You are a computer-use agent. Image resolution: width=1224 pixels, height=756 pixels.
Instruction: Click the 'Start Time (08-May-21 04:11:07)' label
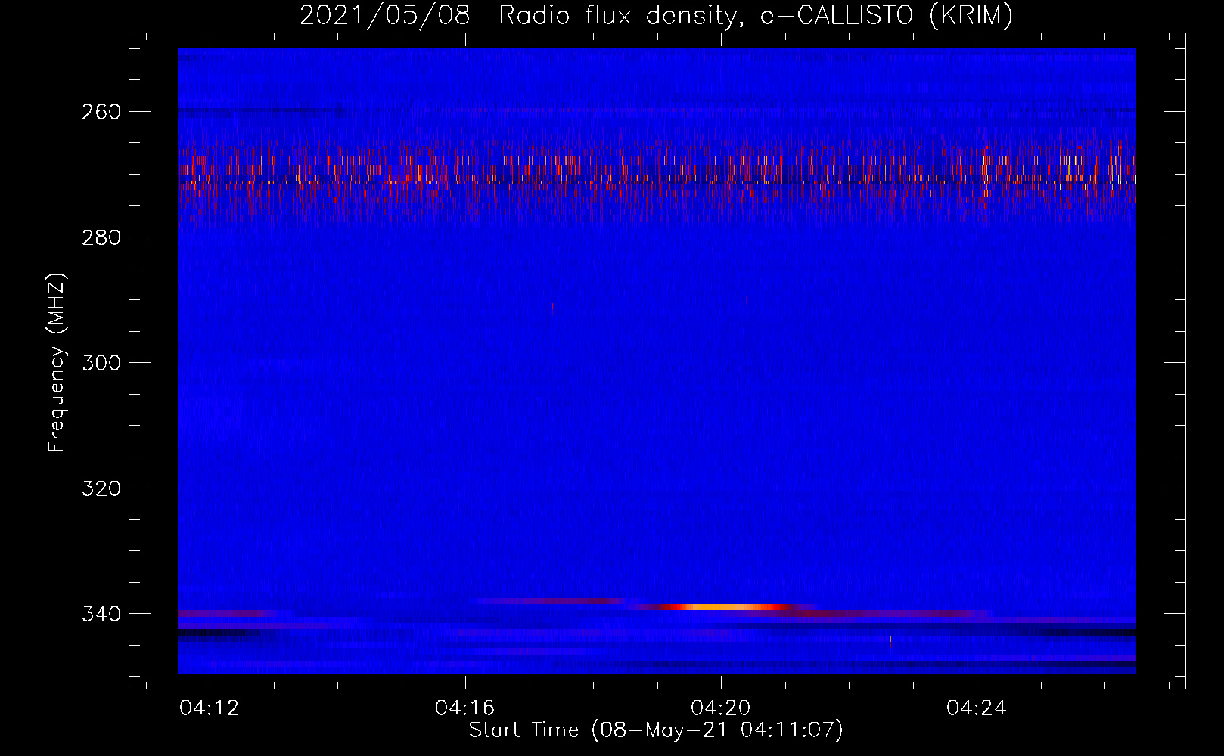click(656, 730)
